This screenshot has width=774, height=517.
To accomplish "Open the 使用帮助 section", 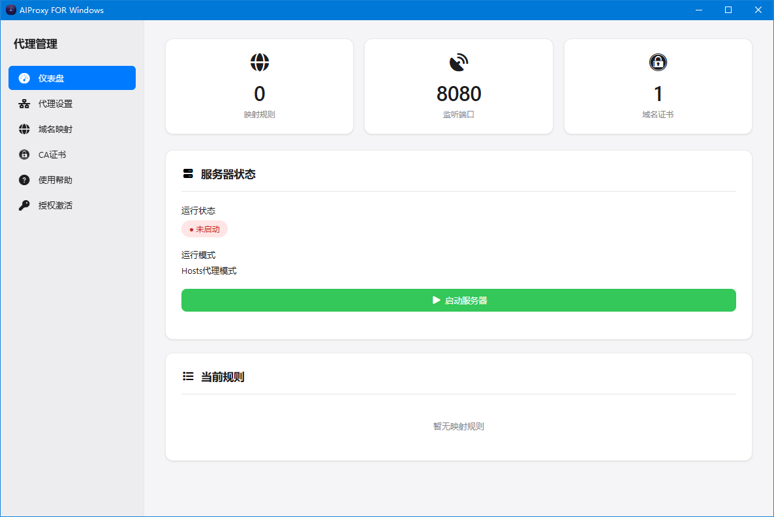I will tap(55, 180).
